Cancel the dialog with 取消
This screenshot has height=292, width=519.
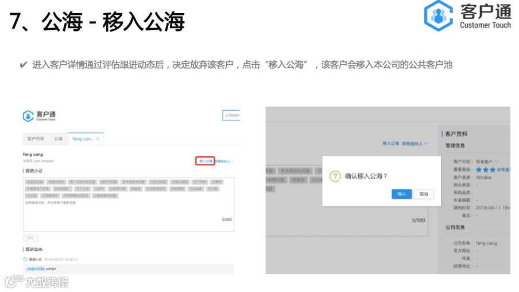pos(424,194)
